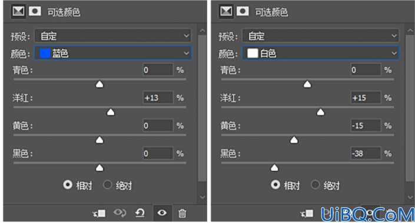Click view previous state icon in left panel

point(120,212)
